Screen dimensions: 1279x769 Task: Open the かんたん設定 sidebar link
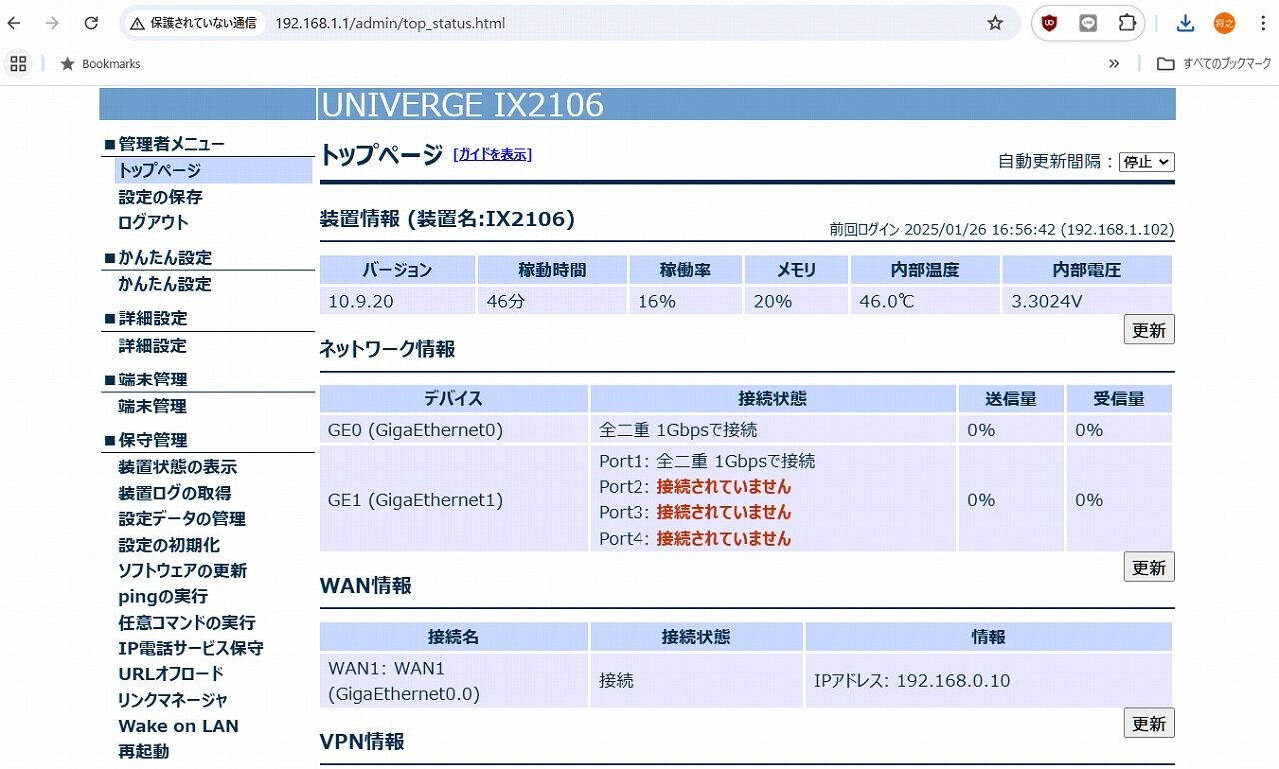coord(165,284)
